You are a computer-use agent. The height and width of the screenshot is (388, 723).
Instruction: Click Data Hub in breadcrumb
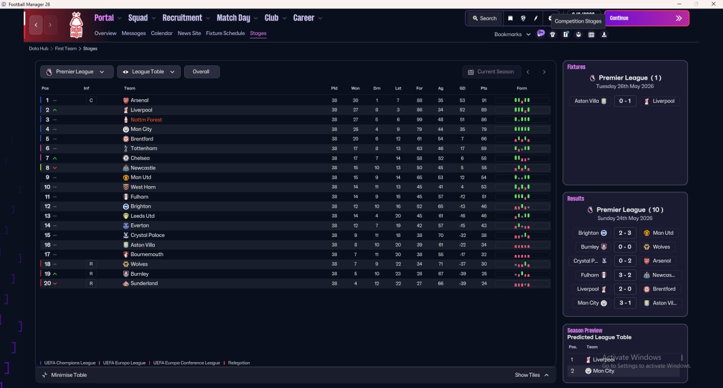click(x=39, y=48)
